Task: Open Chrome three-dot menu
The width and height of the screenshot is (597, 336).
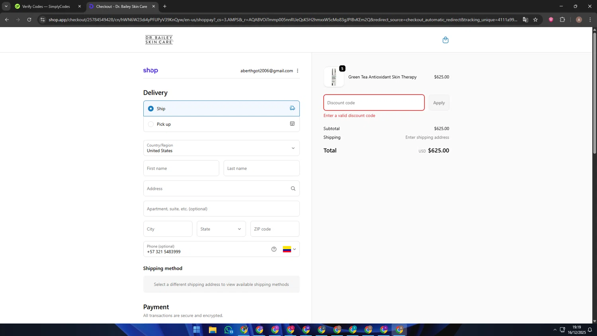Action: (590, 20)
